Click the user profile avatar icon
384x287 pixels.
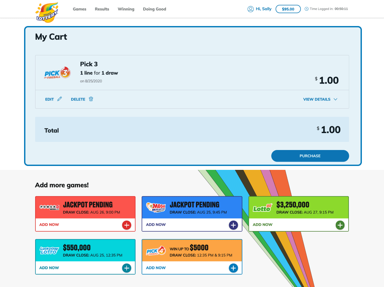click(x=251, y=9)
